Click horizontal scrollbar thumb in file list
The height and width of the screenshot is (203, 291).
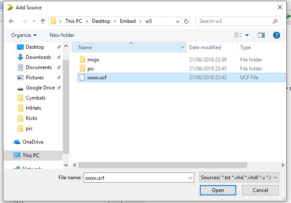point(163,165)
